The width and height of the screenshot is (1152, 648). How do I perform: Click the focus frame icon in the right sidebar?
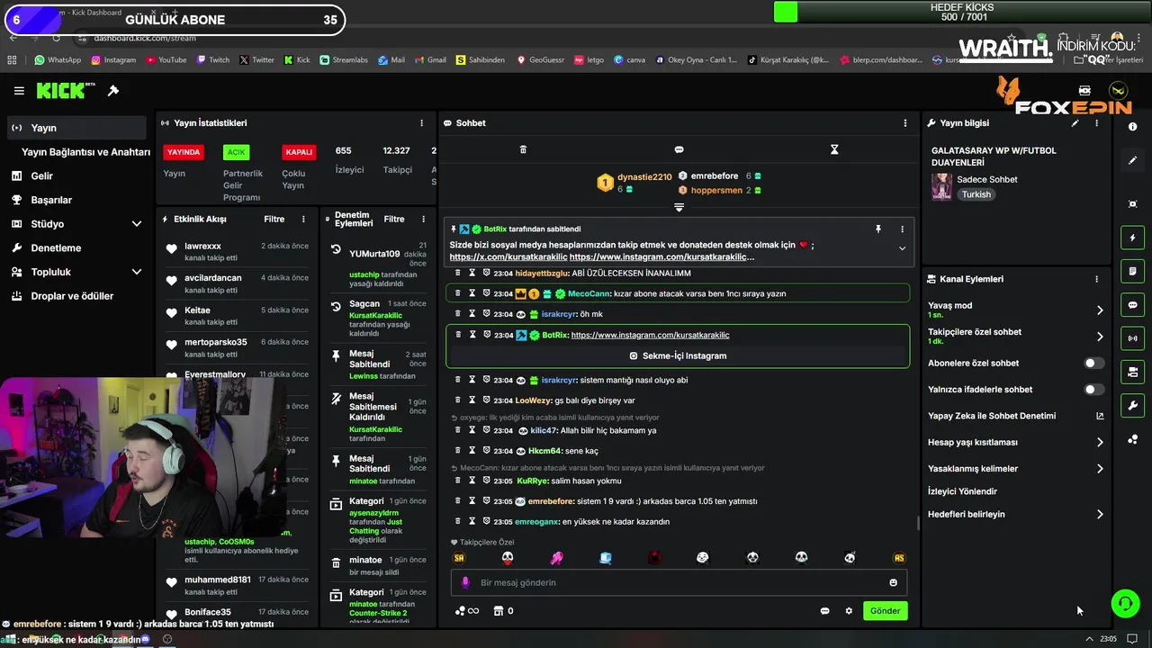click(1132, 204)
